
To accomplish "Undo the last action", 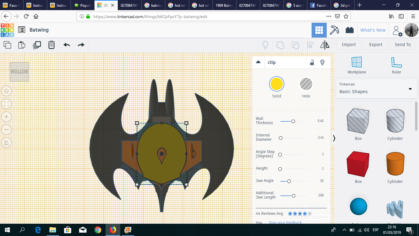I will 67,45.
